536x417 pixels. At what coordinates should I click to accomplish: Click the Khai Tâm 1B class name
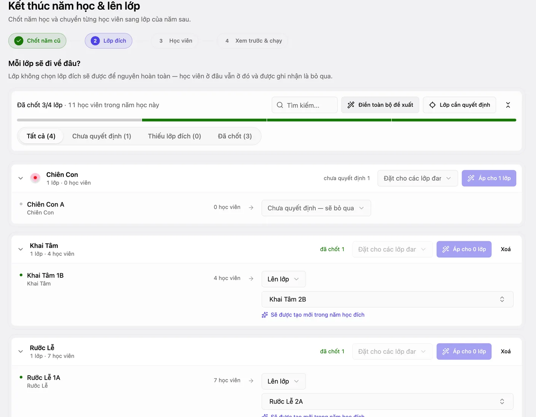[45, 276]
